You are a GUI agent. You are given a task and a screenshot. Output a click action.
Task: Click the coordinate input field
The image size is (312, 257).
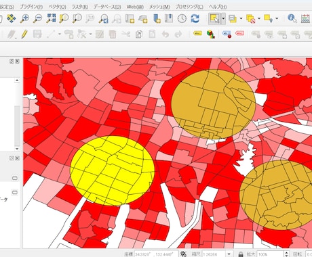(156, 254)
